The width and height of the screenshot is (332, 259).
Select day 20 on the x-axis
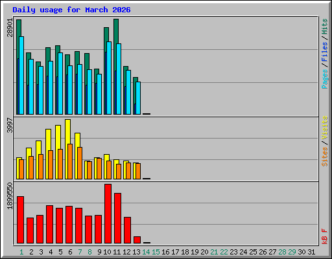[x=204, y=252]
